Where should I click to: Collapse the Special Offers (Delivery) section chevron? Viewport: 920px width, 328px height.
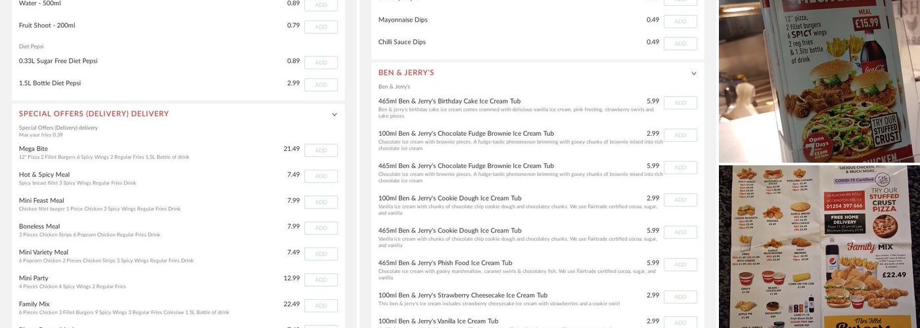tap(334, 115)
